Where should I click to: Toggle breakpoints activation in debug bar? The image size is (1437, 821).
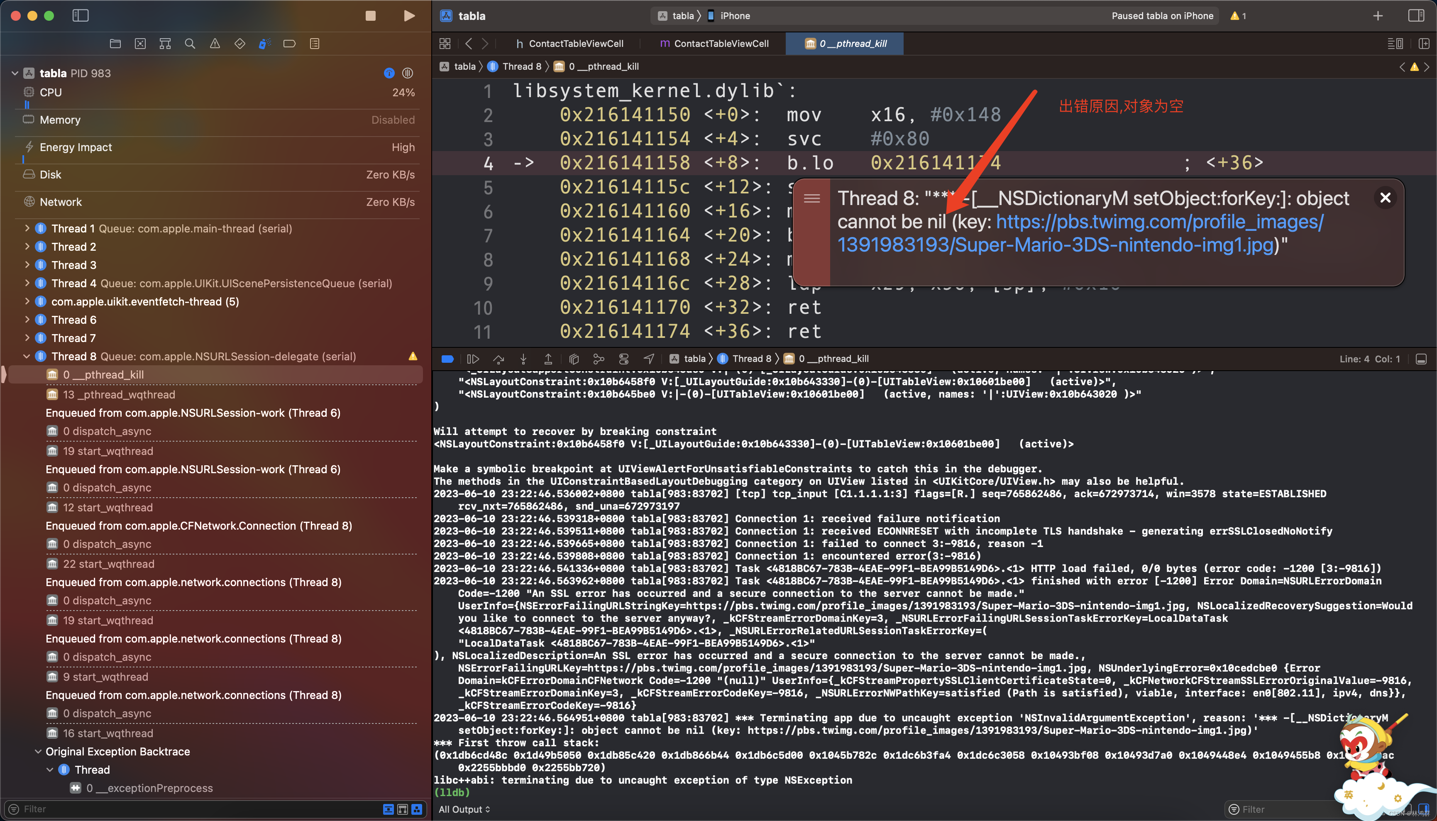pos(447,359)
